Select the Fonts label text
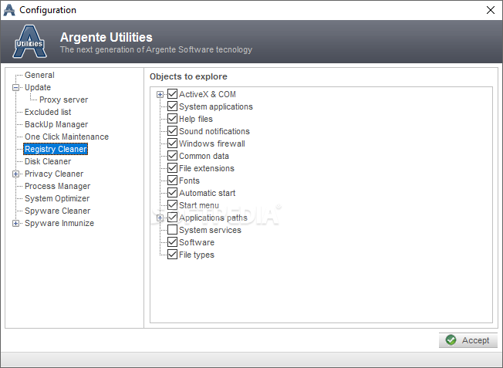Viewport: 503px width, 368px height. 189,181
